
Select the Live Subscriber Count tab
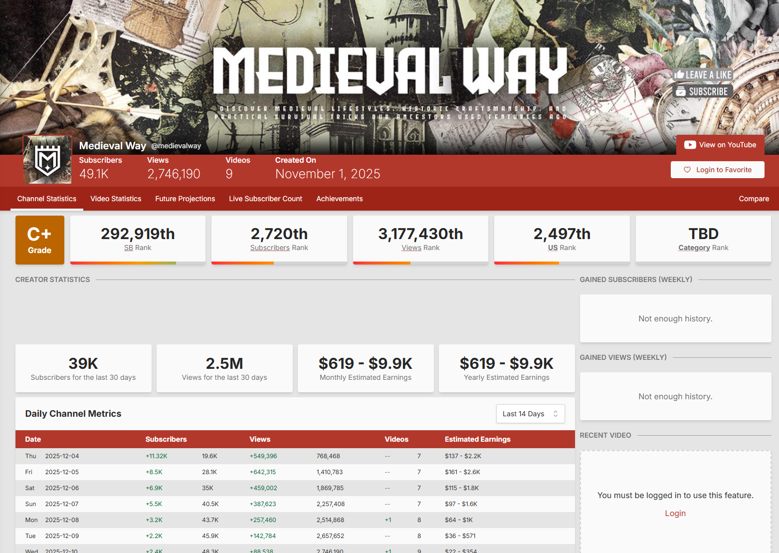click(265, 199)
